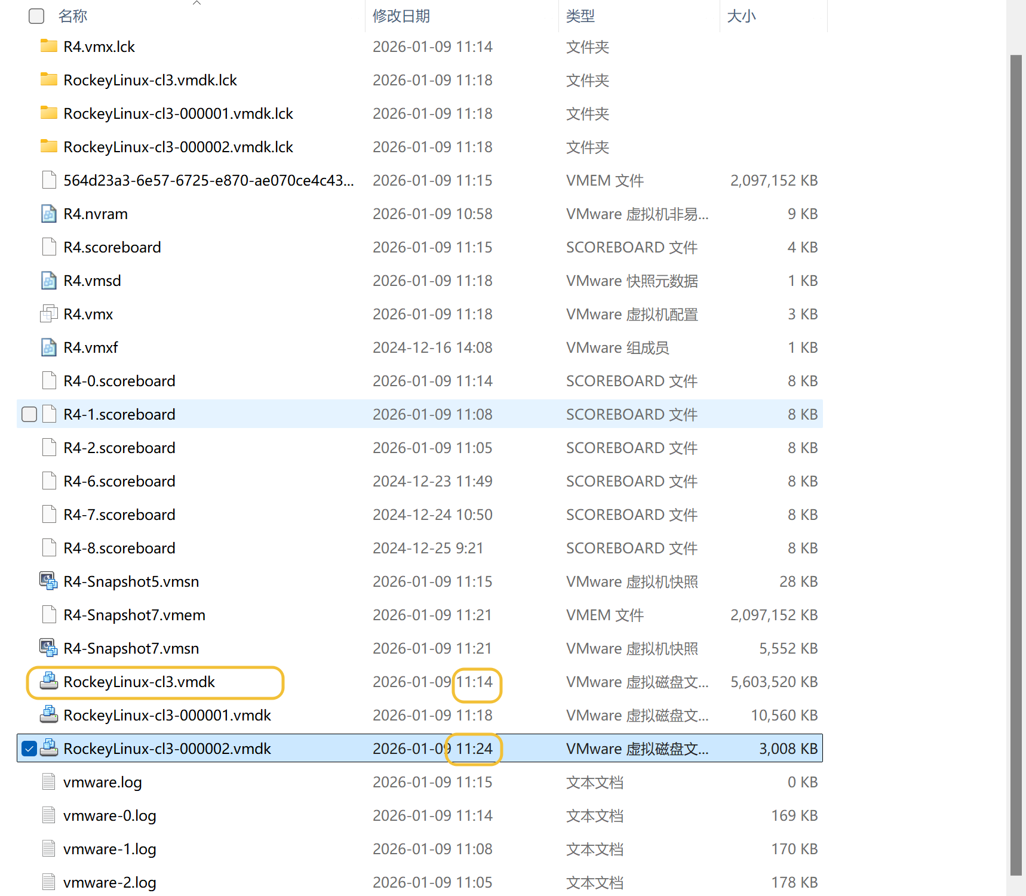Select the RockeyLinux-cl3-000001.vmdk disk icon
The width and height of the screenshot is (1026, 896).
pos(48,715)
